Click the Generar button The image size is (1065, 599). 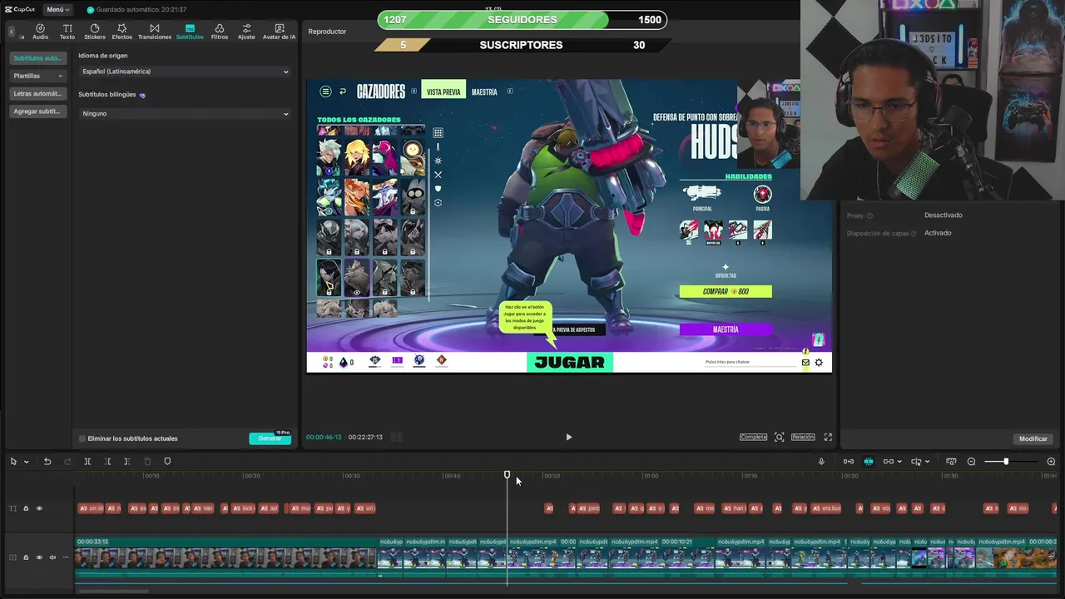(x=270, y=438)
